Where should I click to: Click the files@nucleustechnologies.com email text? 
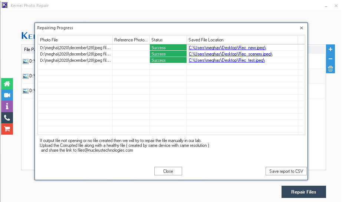[x=105, y=150]
